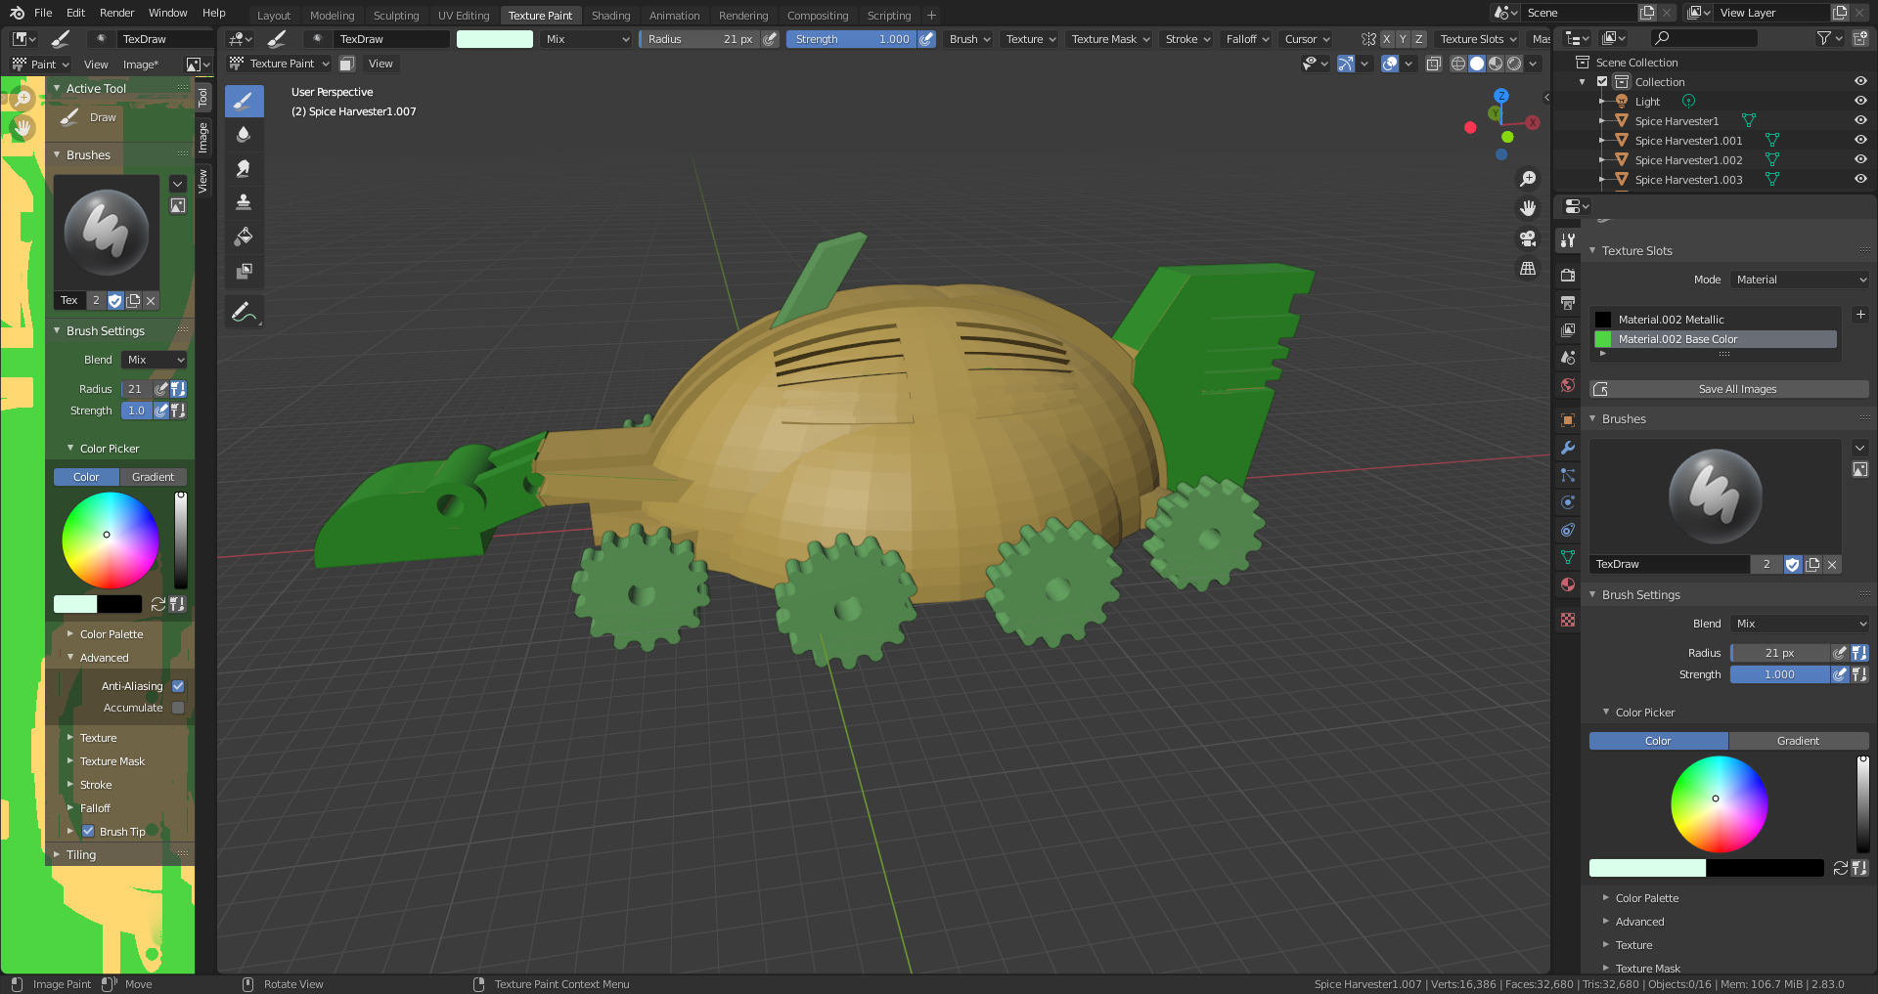
Task: Open the viewport View menu button
Action: pos(380,64)
